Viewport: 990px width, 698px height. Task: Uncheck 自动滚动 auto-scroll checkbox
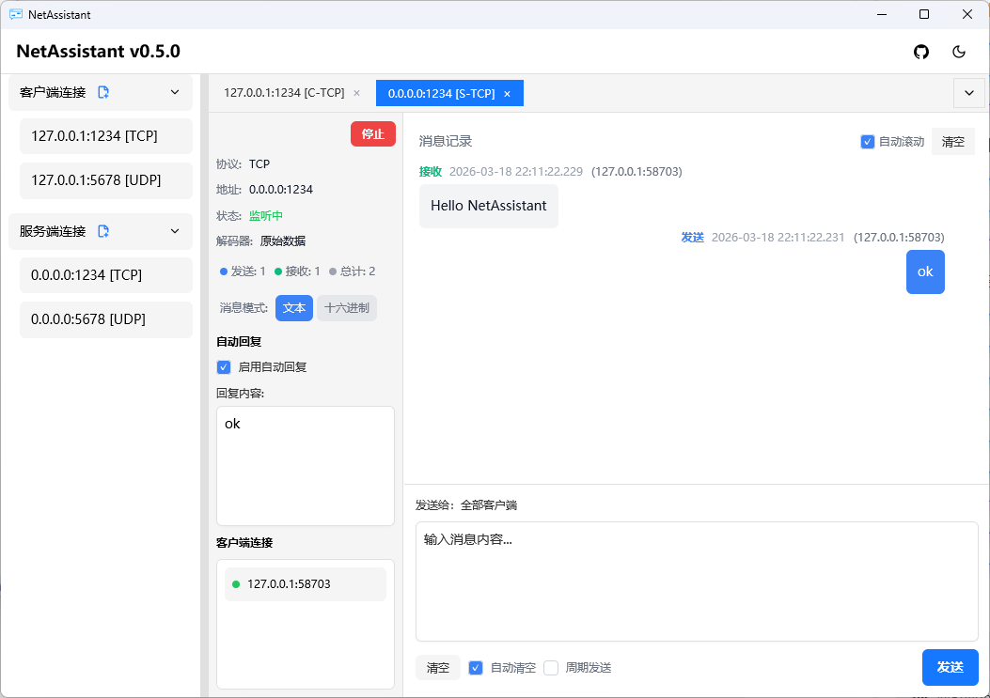click(x=868, y=142)
